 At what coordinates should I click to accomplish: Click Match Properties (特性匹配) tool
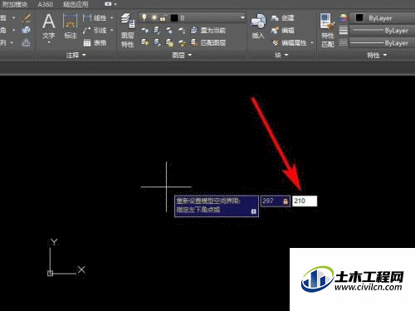(328, 31)
